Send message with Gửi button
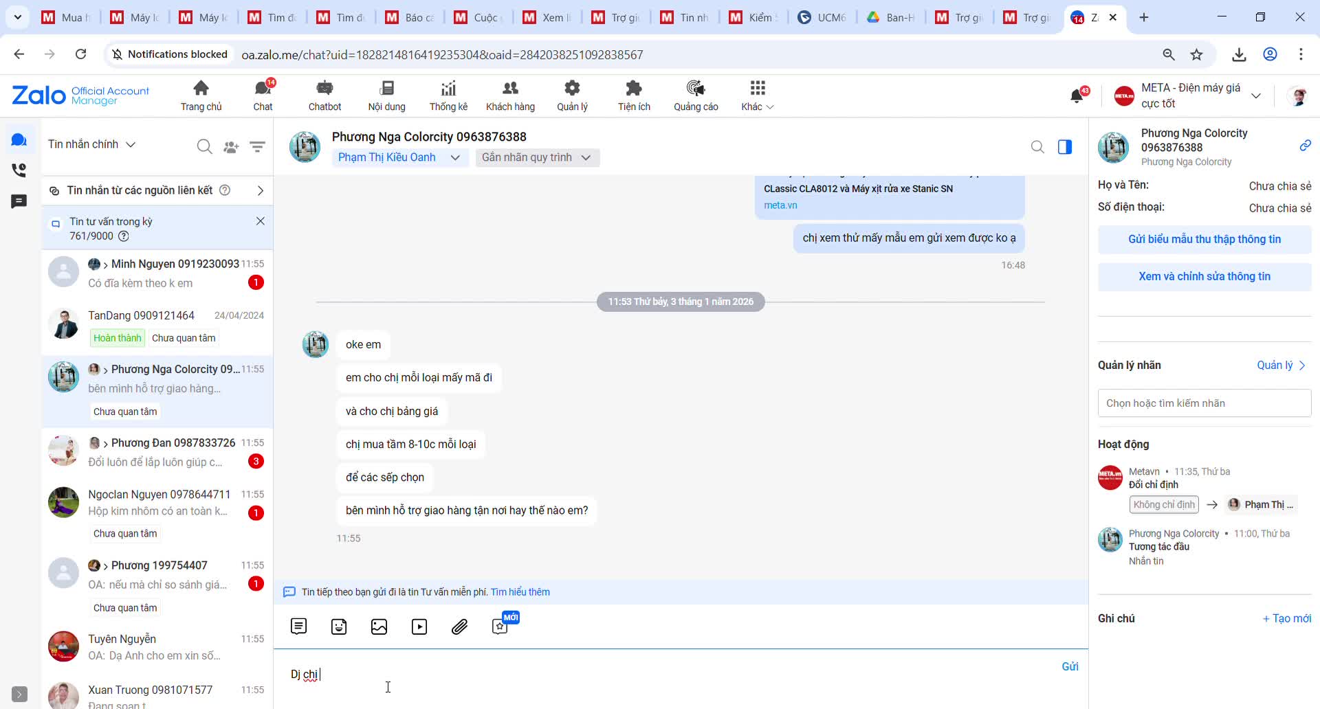 tap(1070, 666)
